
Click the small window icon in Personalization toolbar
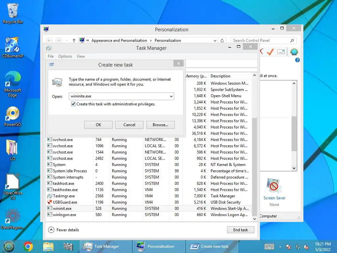pyautogui.click(x=281, y=52)
